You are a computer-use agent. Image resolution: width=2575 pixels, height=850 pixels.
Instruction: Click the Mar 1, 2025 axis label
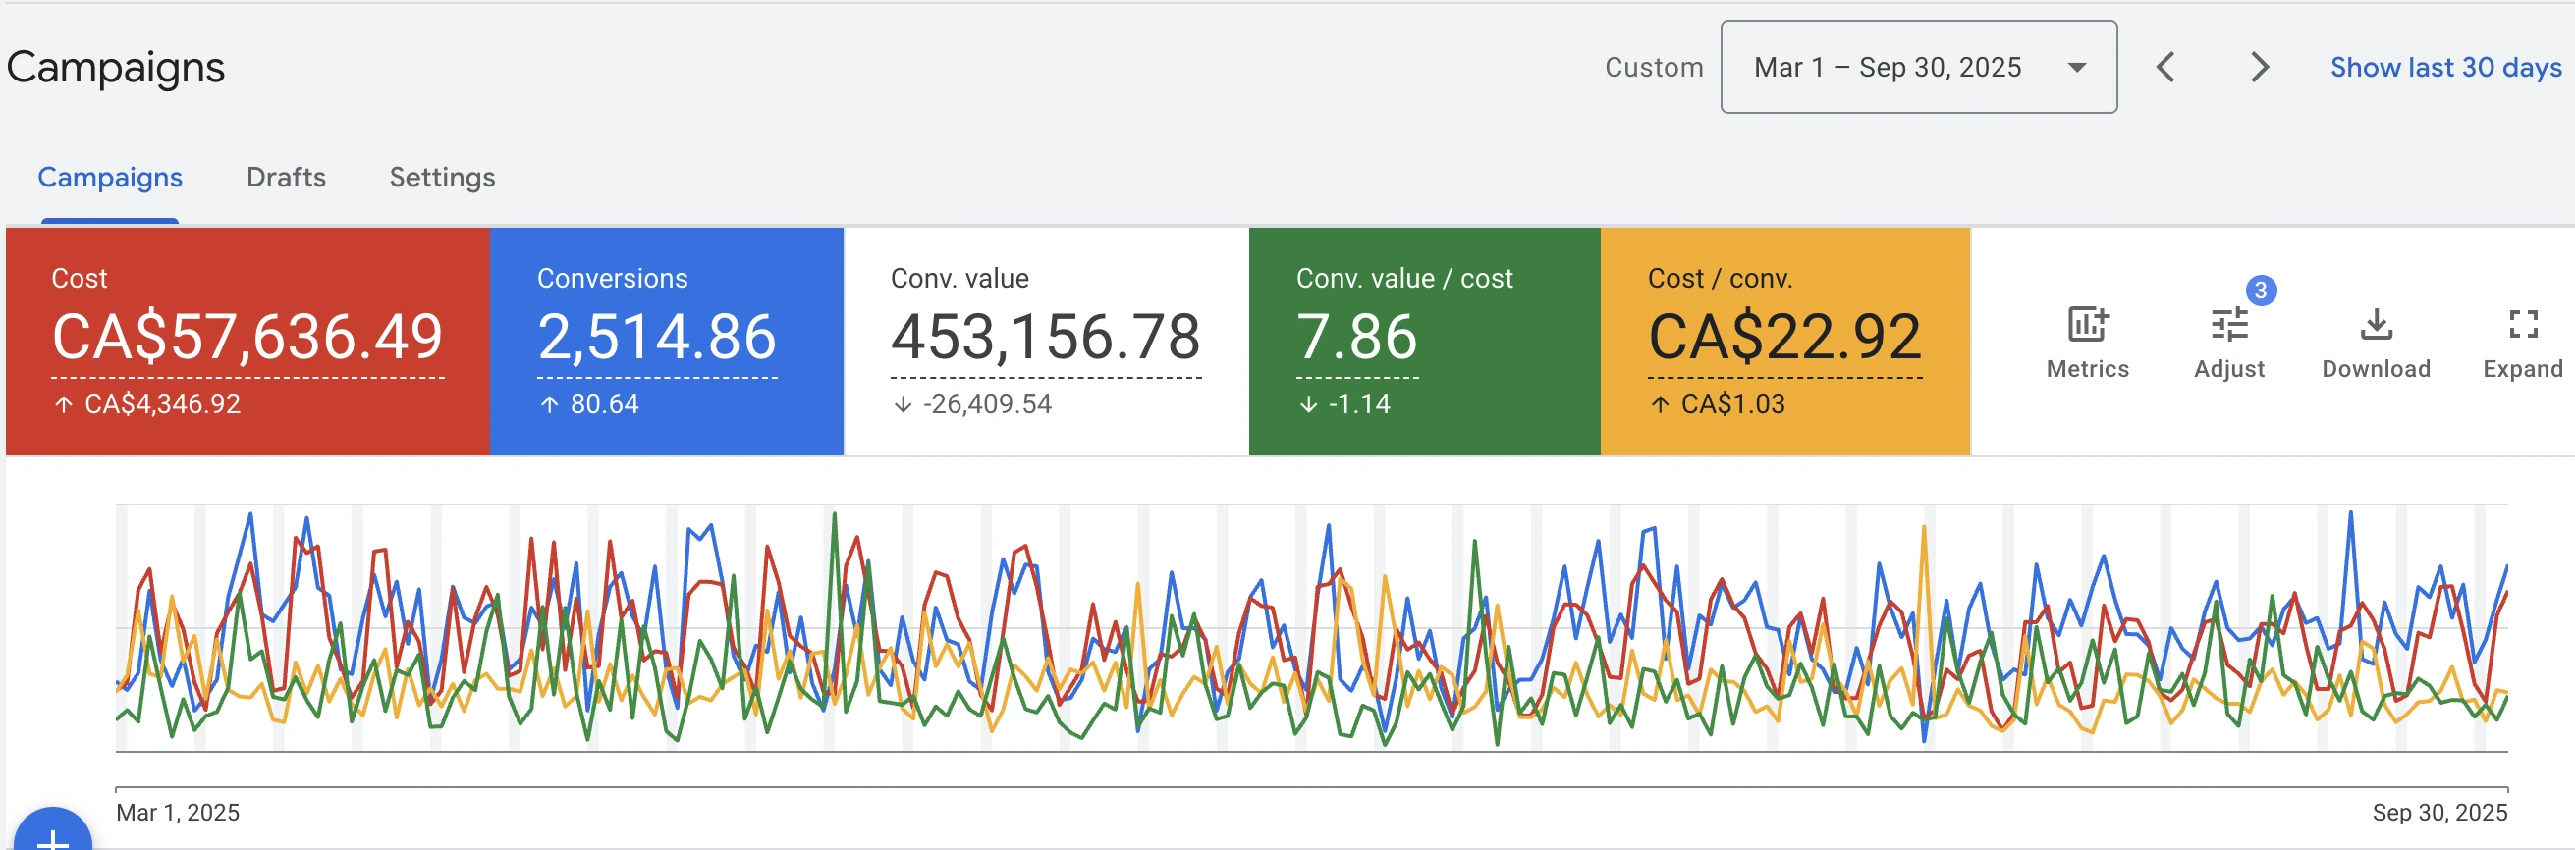[x=178, y=812]
